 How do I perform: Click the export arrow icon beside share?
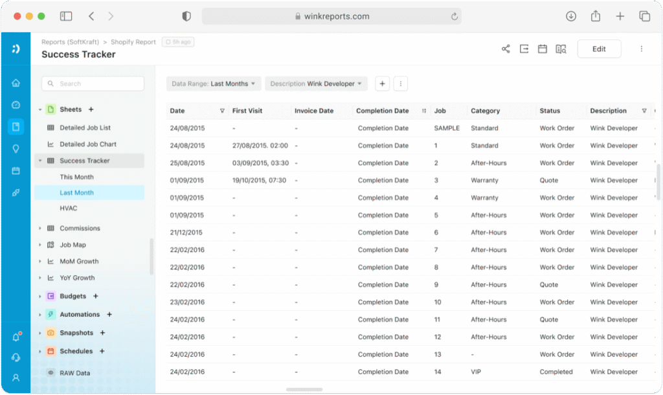(524, 49)
